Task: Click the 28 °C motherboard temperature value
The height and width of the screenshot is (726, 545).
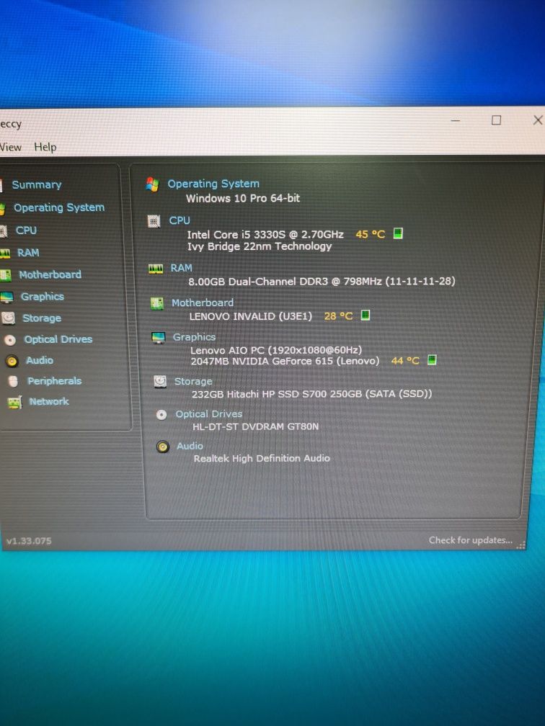Action: click(x=338, y=316)
